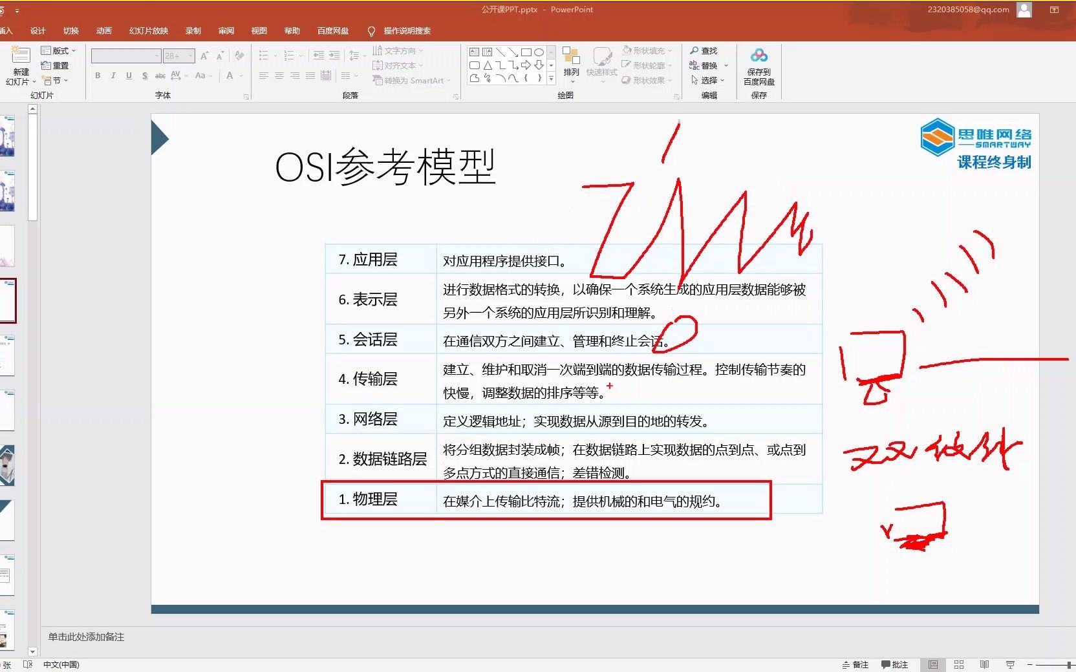
Task: Insert a Rectangle shape from drawing gallery
Action: point(527,51)
